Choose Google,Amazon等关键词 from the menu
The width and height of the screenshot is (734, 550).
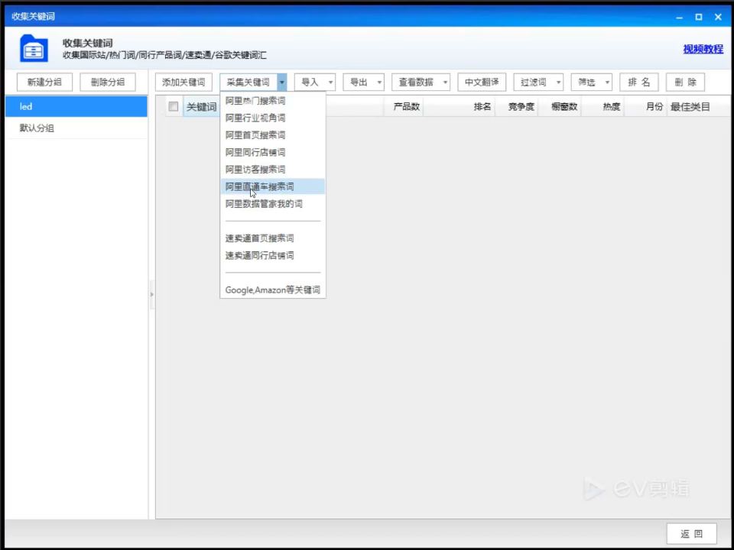click(x=272, y=290)
